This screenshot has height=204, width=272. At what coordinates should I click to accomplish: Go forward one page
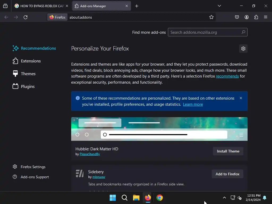(16, 17)
